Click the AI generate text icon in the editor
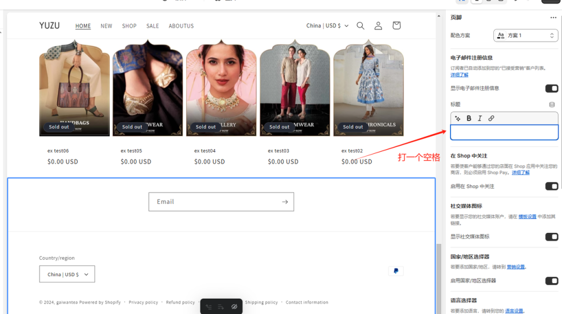Viewport: 562px width, 314px height. 458,118
